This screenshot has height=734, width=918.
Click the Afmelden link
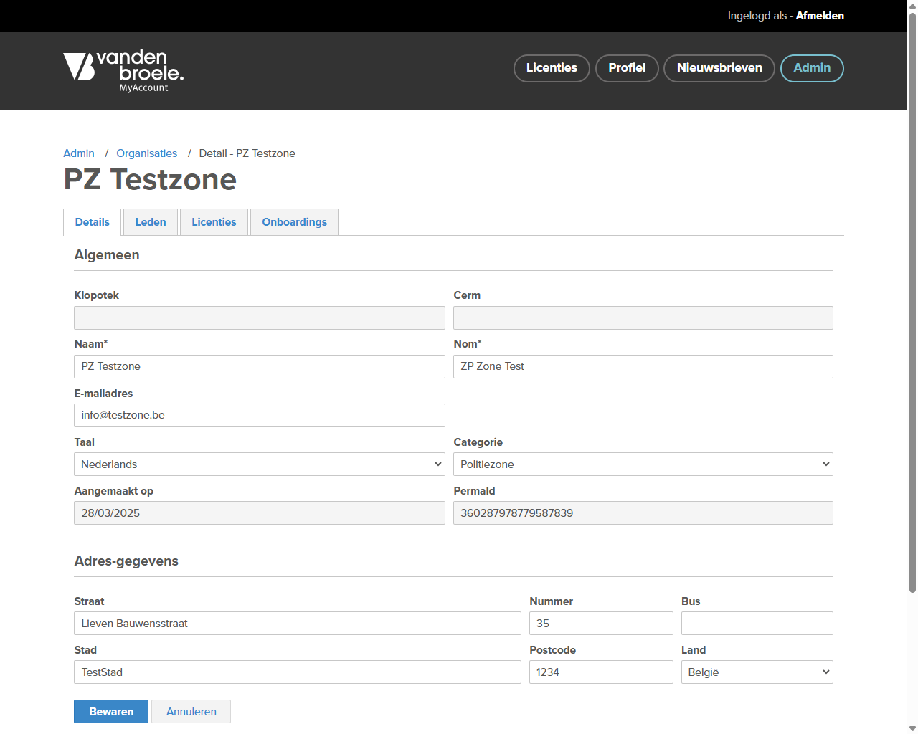click(x=820, y=16)
